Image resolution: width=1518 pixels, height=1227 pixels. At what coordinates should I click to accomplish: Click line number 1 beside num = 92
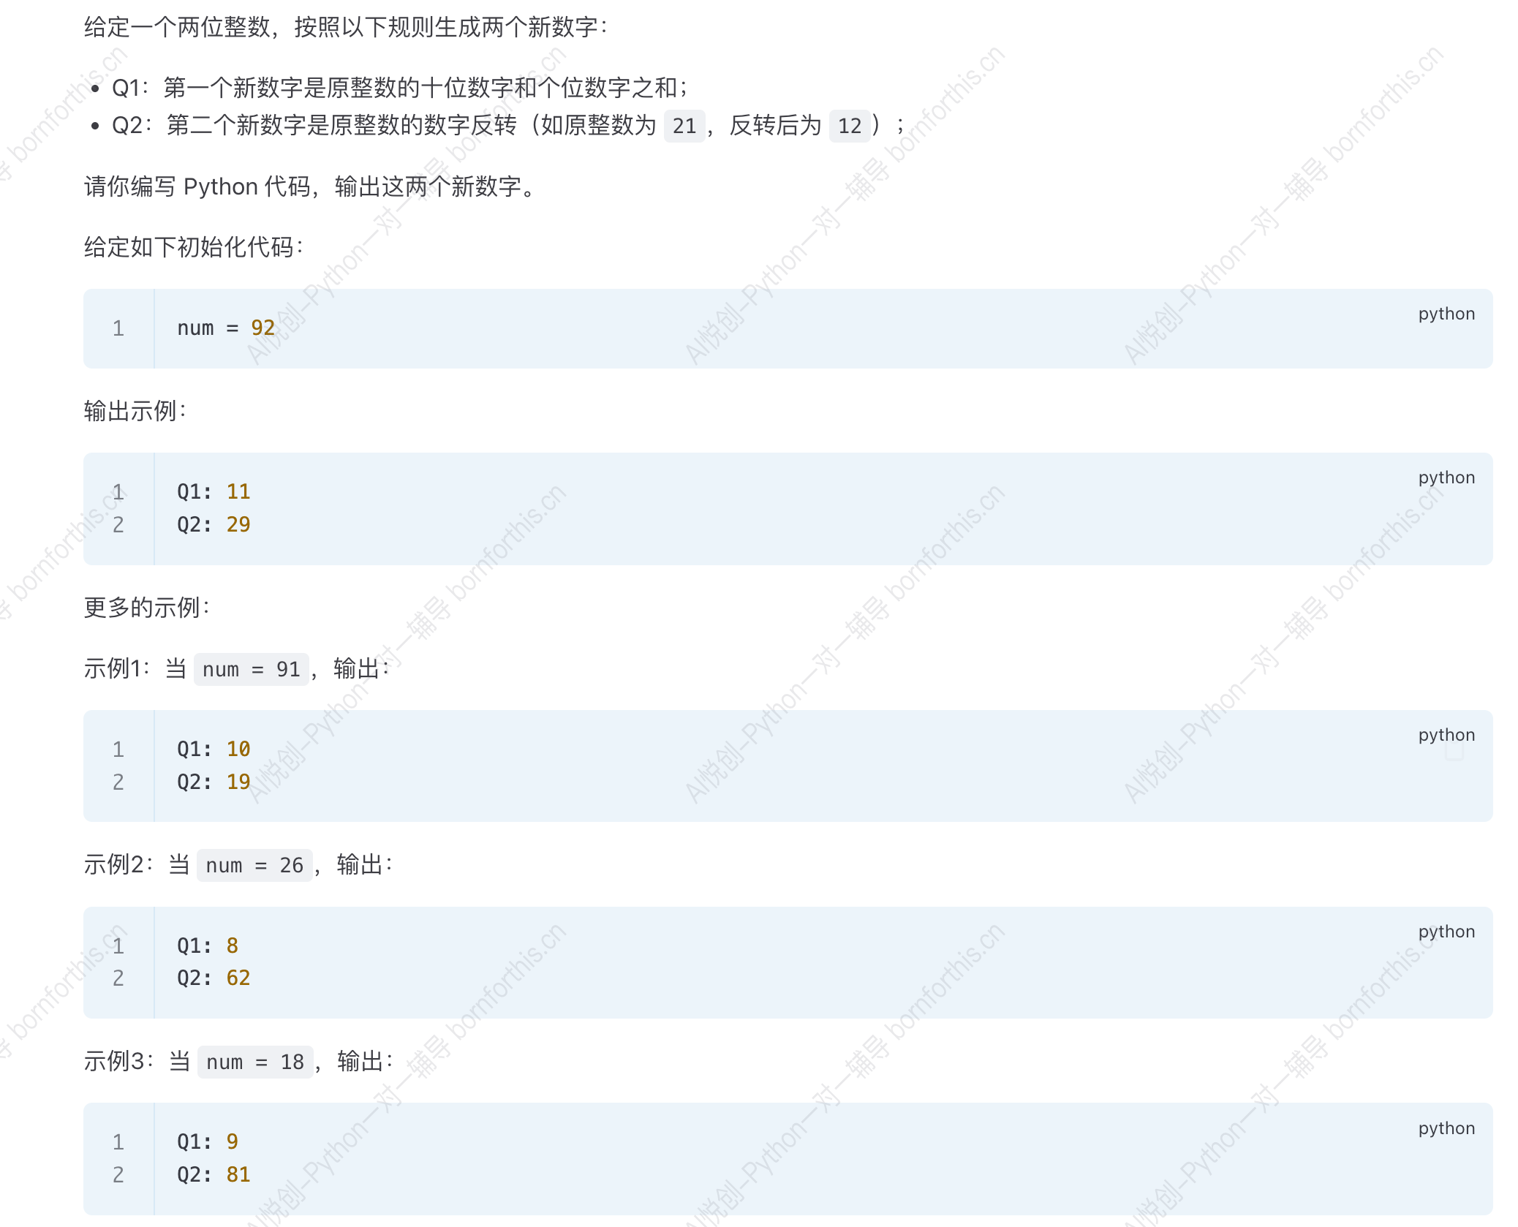pyautogui.click(x=118, y=328)
